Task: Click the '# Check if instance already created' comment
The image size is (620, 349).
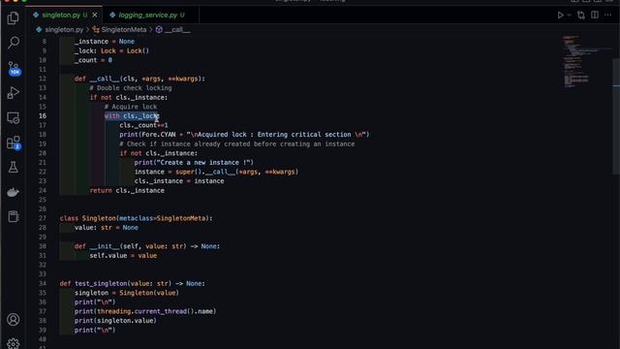Action: [236, 144]
